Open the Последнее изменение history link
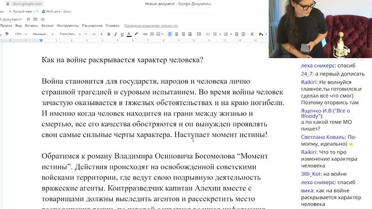The height and width of the screenshot is (209, 372). coord(151,26)
